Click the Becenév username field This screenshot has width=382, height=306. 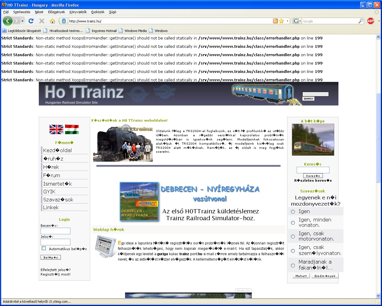pyautogui.click(x=56, y=231)
